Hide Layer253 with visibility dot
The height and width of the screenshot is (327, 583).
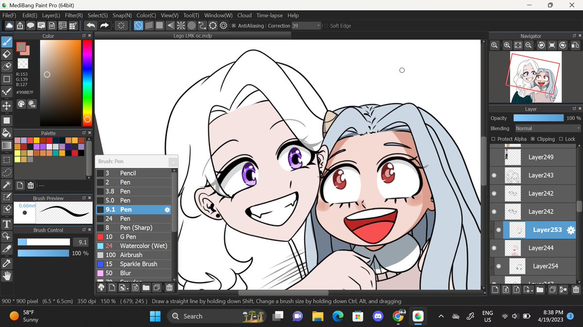498,230
